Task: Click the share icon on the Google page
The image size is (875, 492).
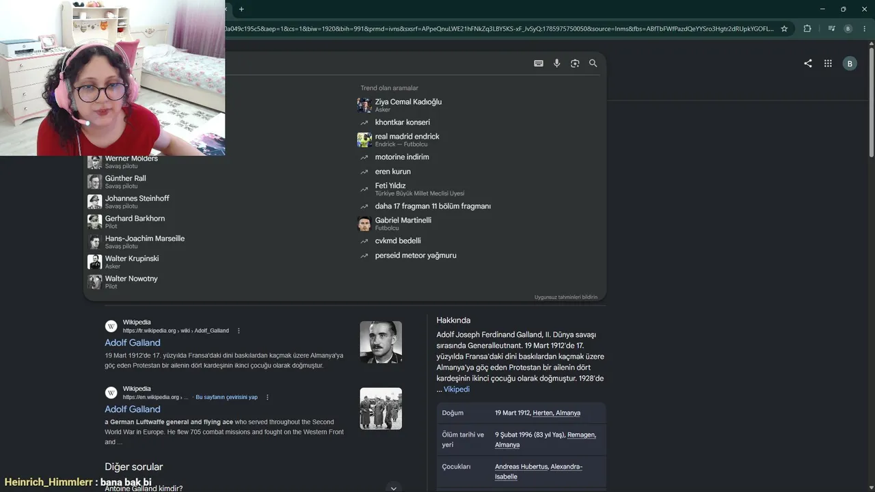Action: 808,64
